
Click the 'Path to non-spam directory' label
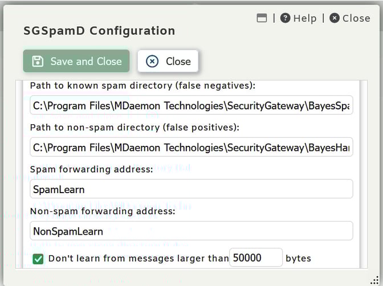tap(135, 128)
